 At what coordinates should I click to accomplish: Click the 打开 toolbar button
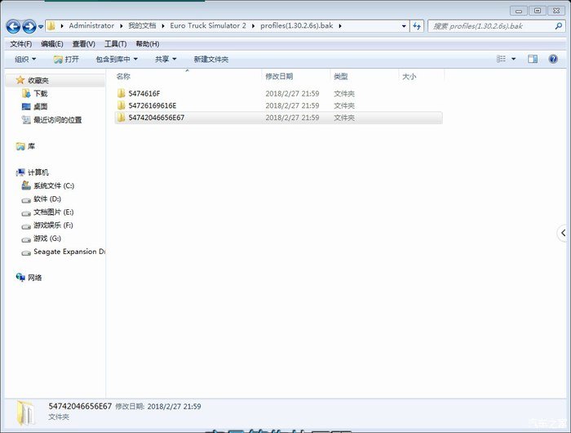tap(66, 59)
